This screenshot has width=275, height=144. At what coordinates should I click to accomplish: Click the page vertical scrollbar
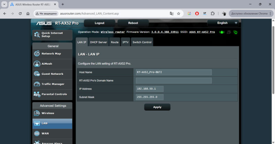pyautogui.click(x=273, y=60)
